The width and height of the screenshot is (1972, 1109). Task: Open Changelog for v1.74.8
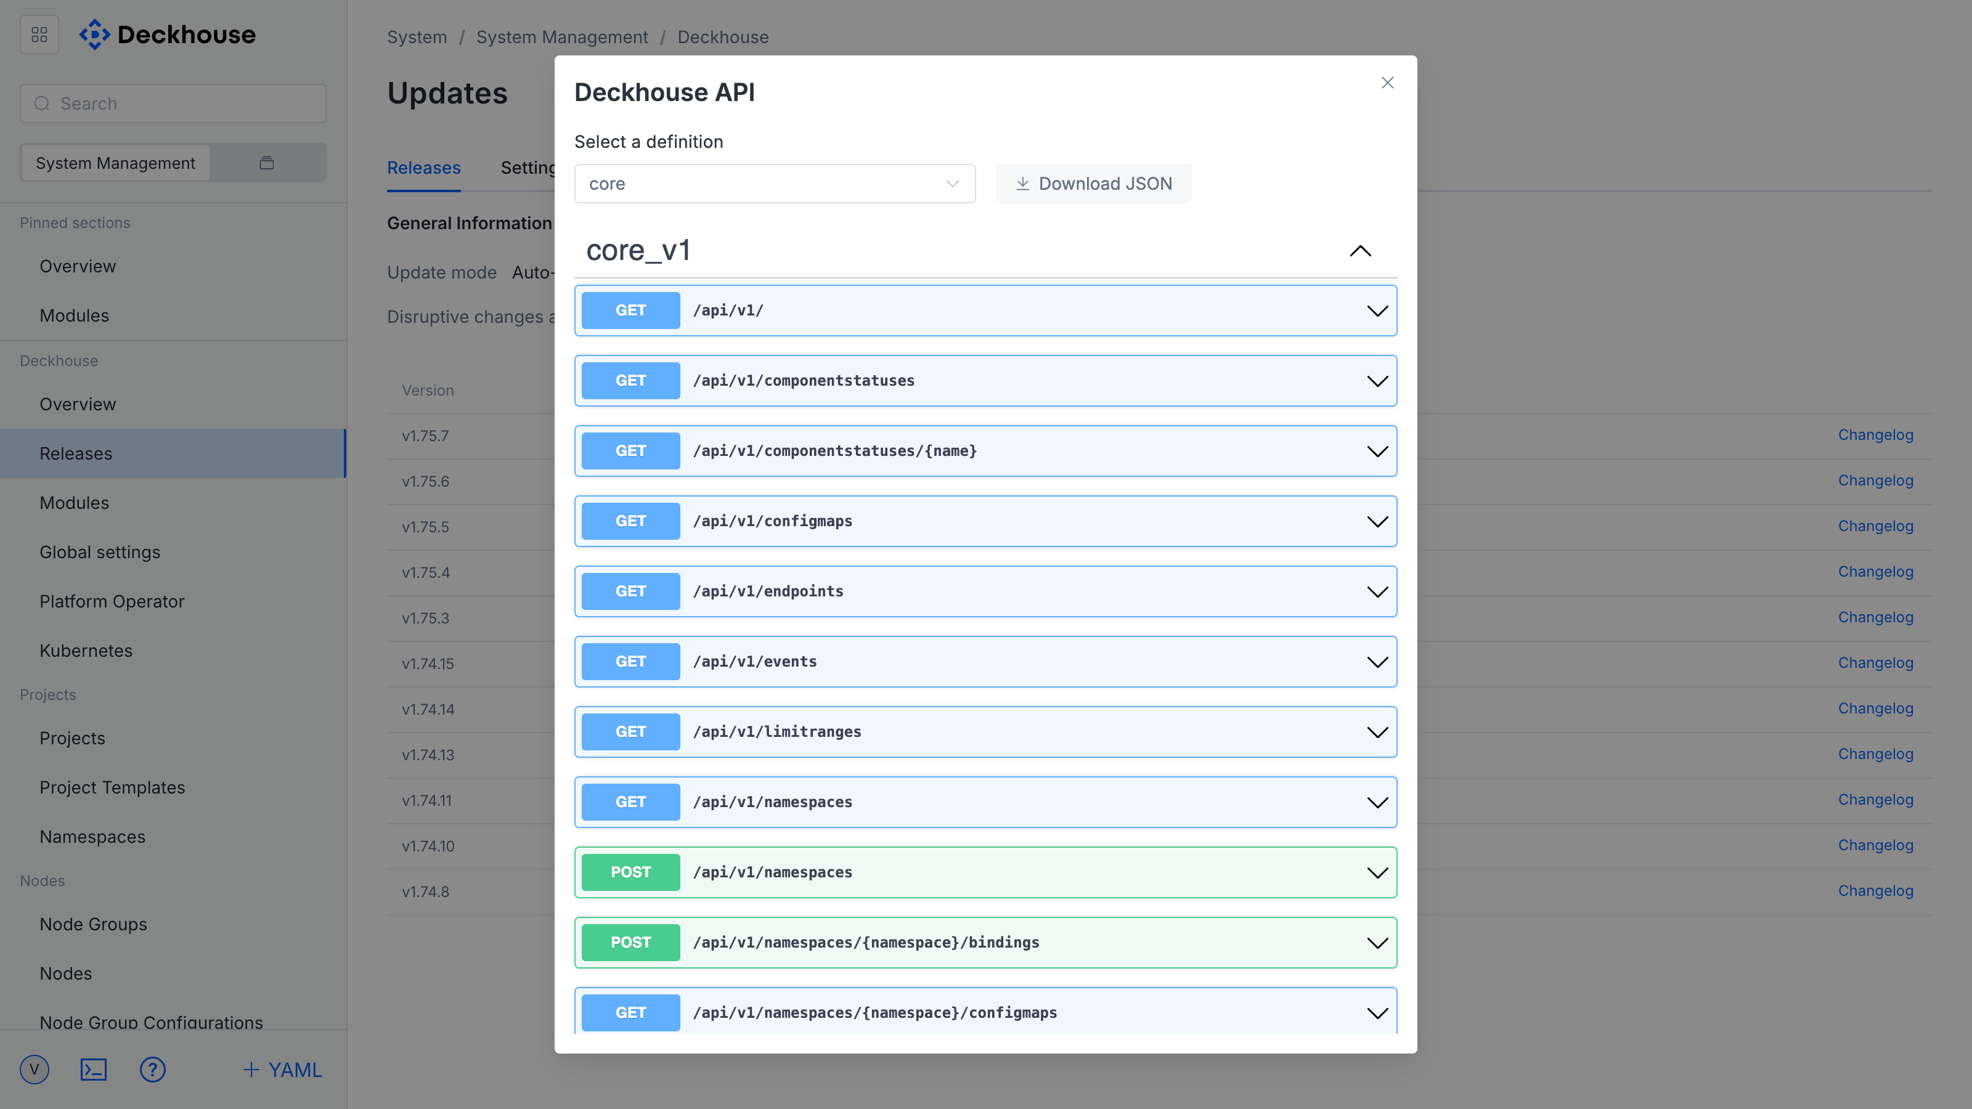[x=1875, y=891]
